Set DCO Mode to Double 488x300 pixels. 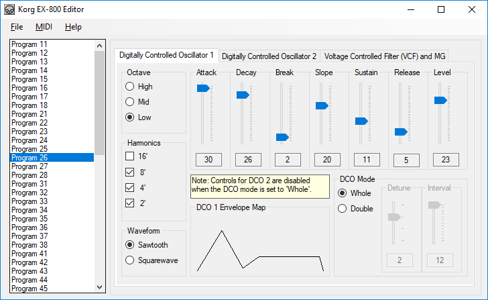tap(355, 209)
